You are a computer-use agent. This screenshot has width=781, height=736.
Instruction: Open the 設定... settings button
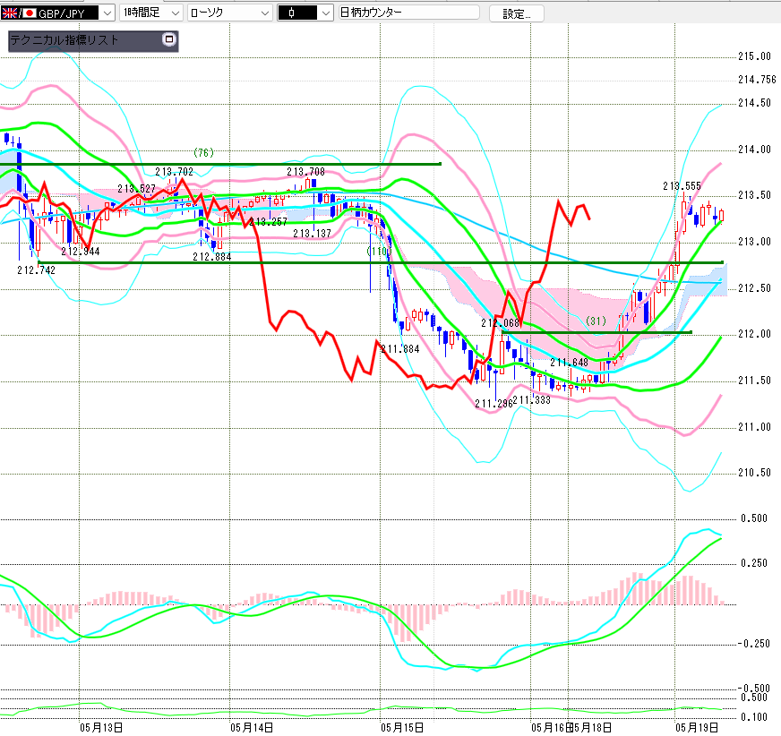pos(517,14)
